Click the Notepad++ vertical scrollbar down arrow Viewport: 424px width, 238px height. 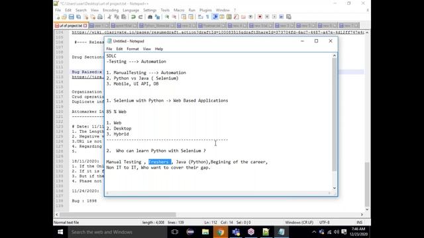tap(367, 209)
